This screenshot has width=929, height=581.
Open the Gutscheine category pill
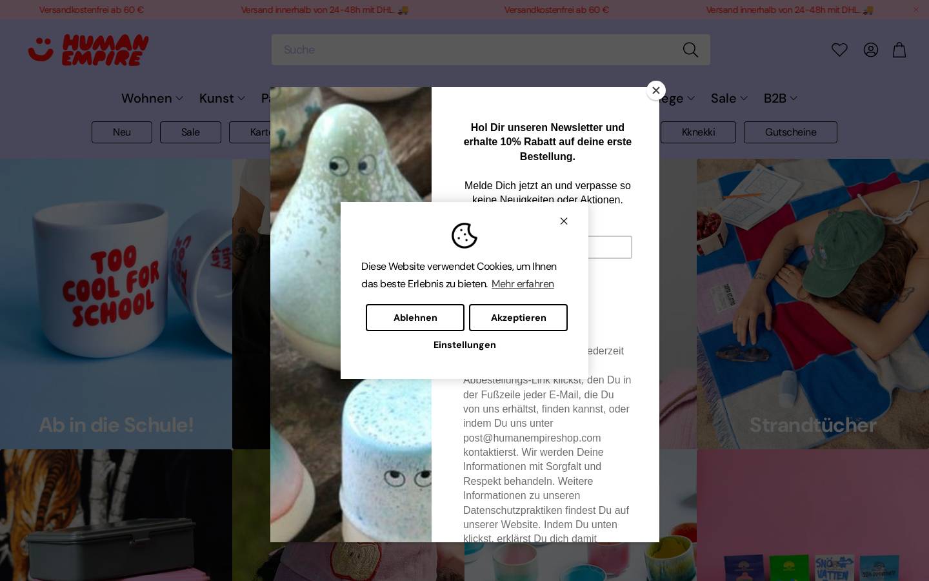(x=790, y=132)
